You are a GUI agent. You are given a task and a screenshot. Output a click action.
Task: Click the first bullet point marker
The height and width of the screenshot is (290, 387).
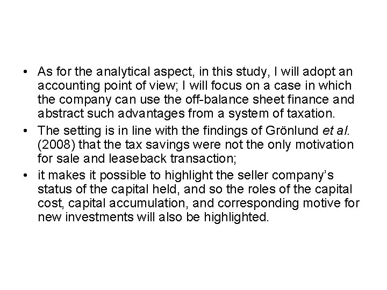click(x=25, y=72)
